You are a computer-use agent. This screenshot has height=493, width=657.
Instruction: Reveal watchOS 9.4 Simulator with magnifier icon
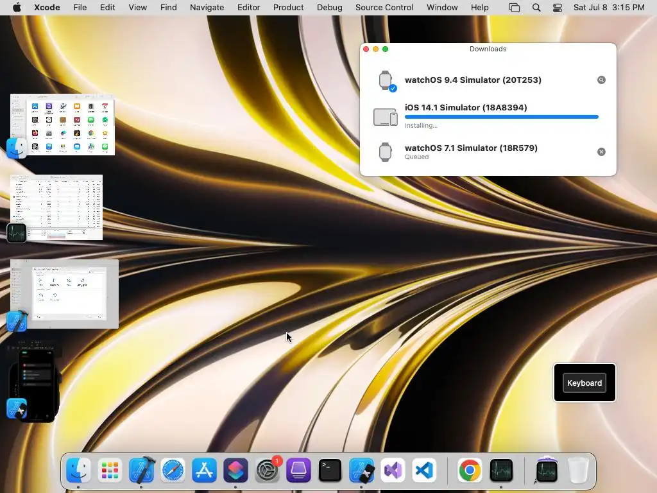click(x=601, y=80)
